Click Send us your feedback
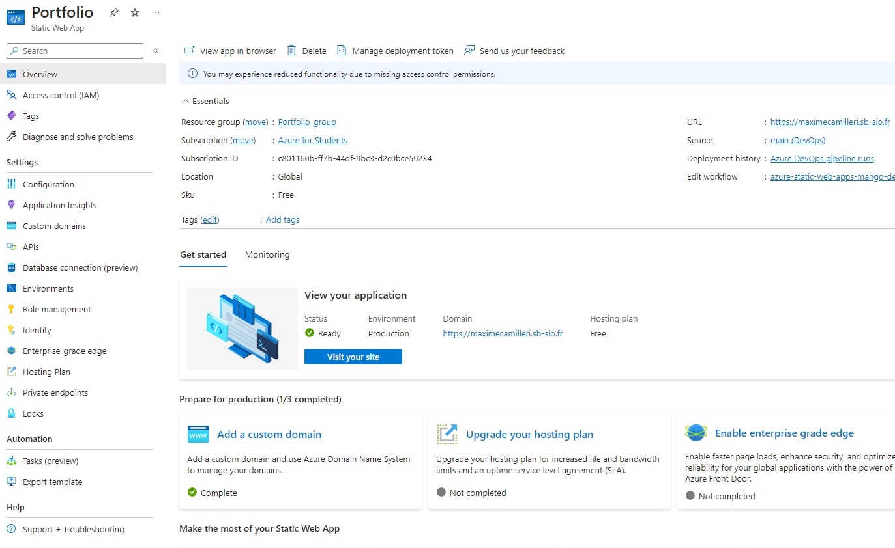 (514, 51)
